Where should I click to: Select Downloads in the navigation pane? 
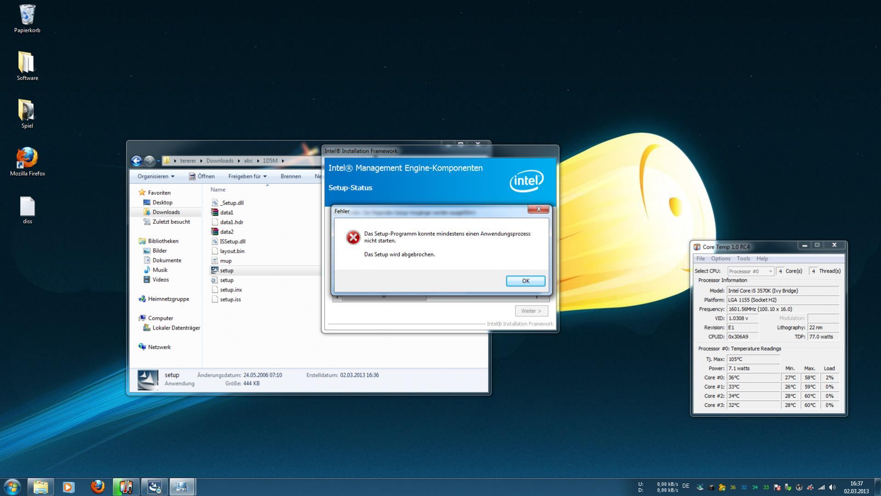click(x=166, y=212)
